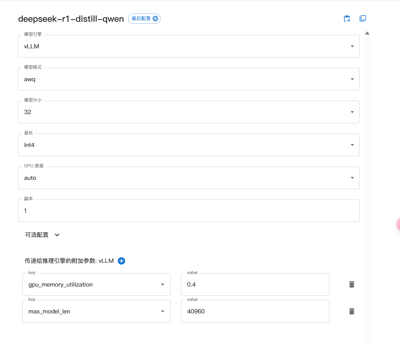Open the 模型引擎 dropdown showing vLLM

pyautogui.click(x=189, y=46)
